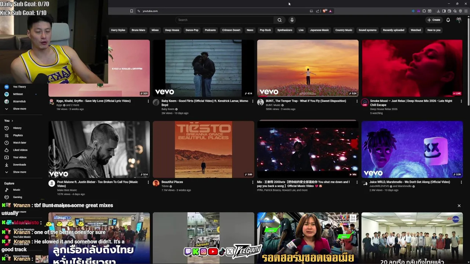Click into the YouTube search field
Screen dimensions: 470x264
coord(225,20)
